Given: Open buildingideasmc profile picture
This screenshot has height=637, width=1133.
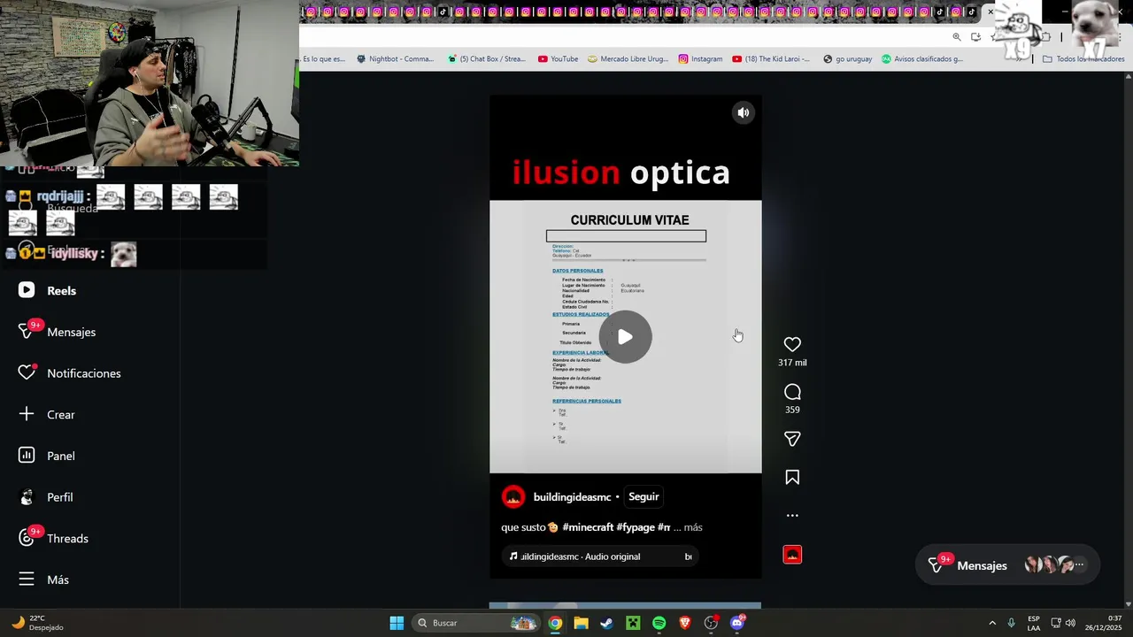Looking at the screenshot, I should click(513, 496).
